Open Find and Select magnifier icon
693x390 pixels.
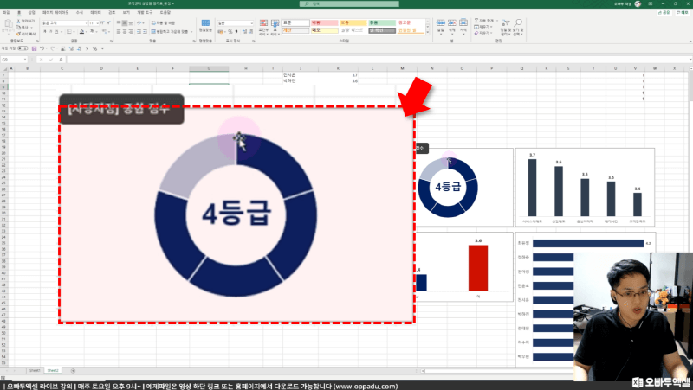[518, 22]
